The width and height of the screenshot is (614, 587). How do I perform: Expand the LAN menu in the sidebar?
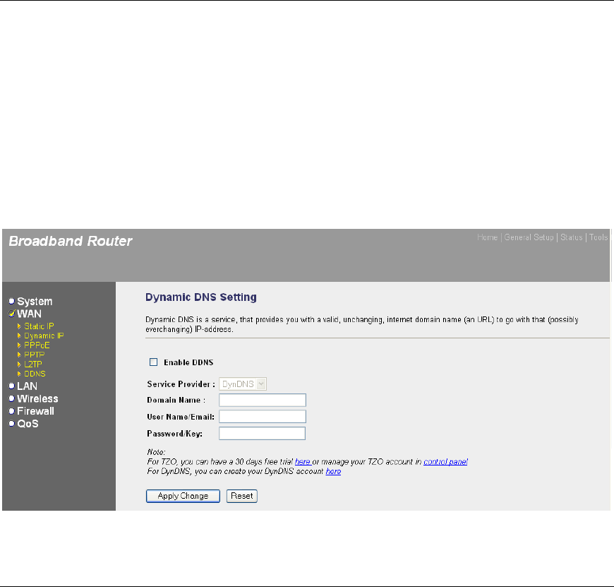coord(27,386)
